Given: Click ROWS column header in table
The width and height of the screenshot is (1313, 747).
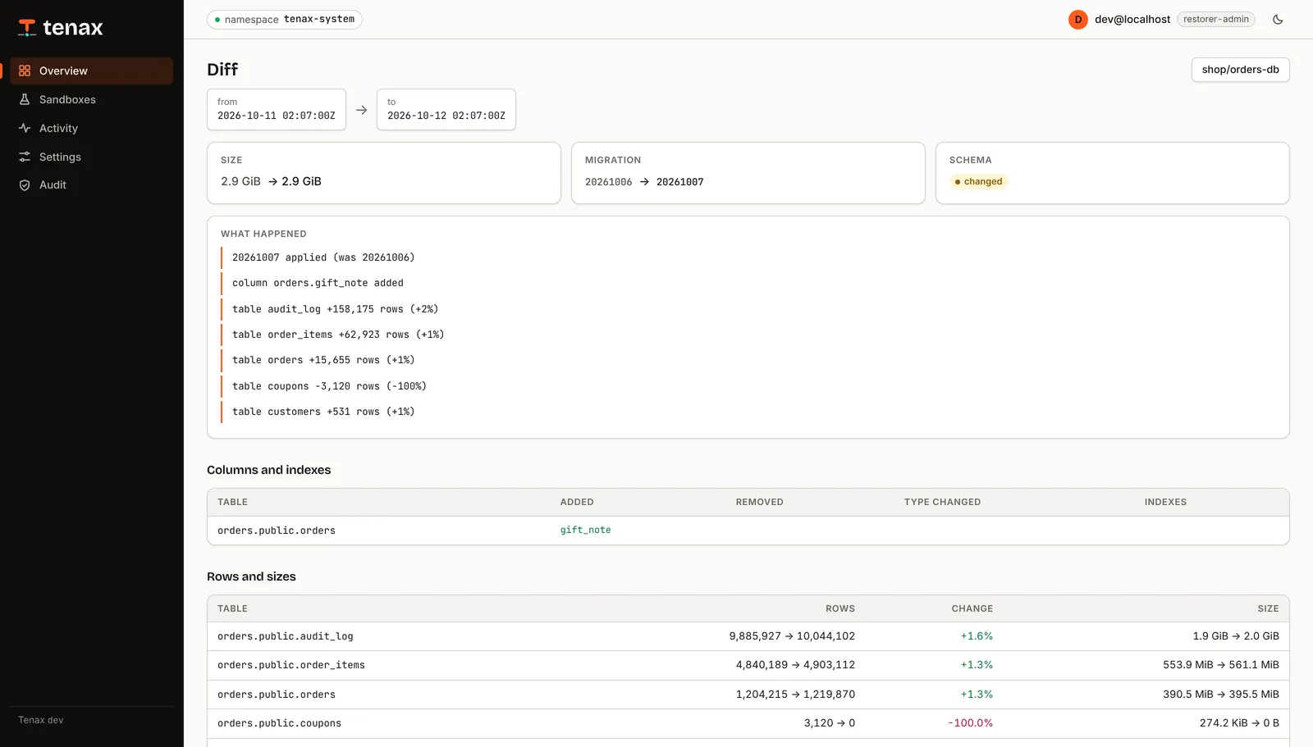Looking at the screenshot, I should pyautogui.click(x=840, y=608).
